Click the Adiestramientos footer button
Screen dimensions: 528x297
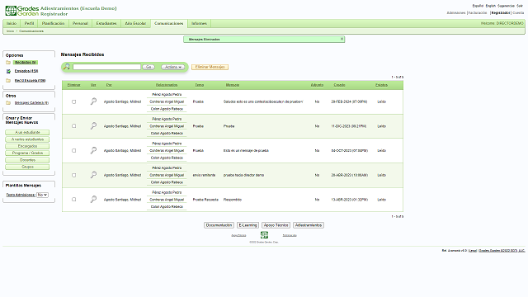(x=309, y=225)
